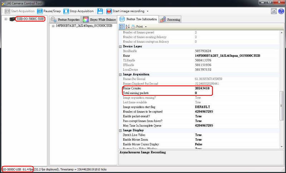Click Name value 14FB00B7A287_JAILtdJapan_GO5000CUSB
Image resolution: width=286 pixels, height=173 pixels.
[x=227, y=56]
